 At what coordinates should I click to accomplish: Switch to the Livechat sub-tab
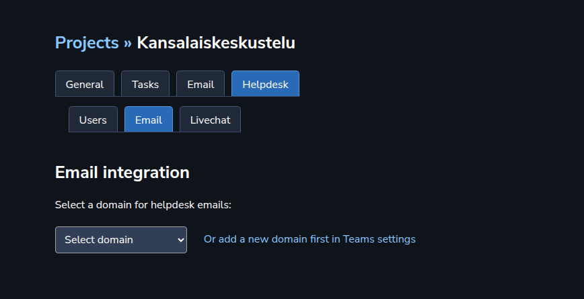[x=210, y=120]
